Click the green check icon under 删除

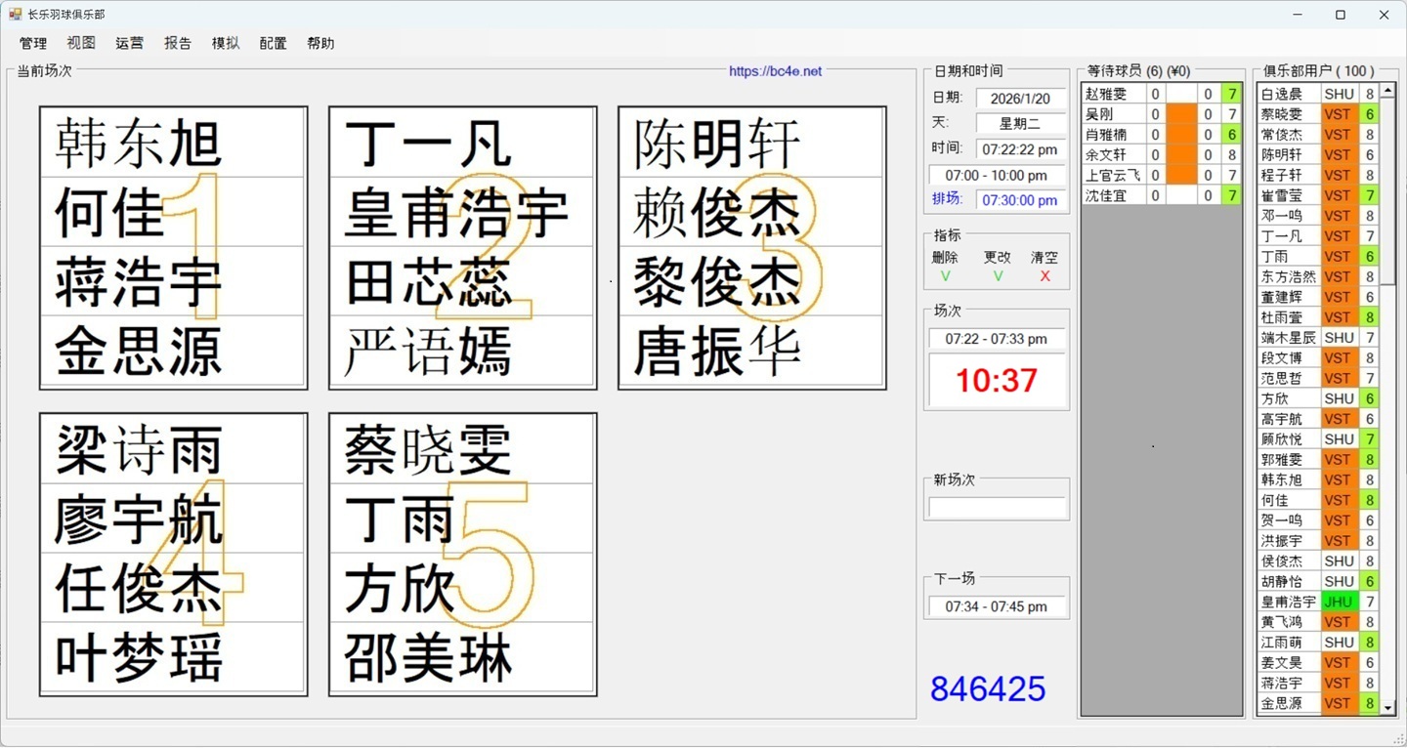(945, 275)
